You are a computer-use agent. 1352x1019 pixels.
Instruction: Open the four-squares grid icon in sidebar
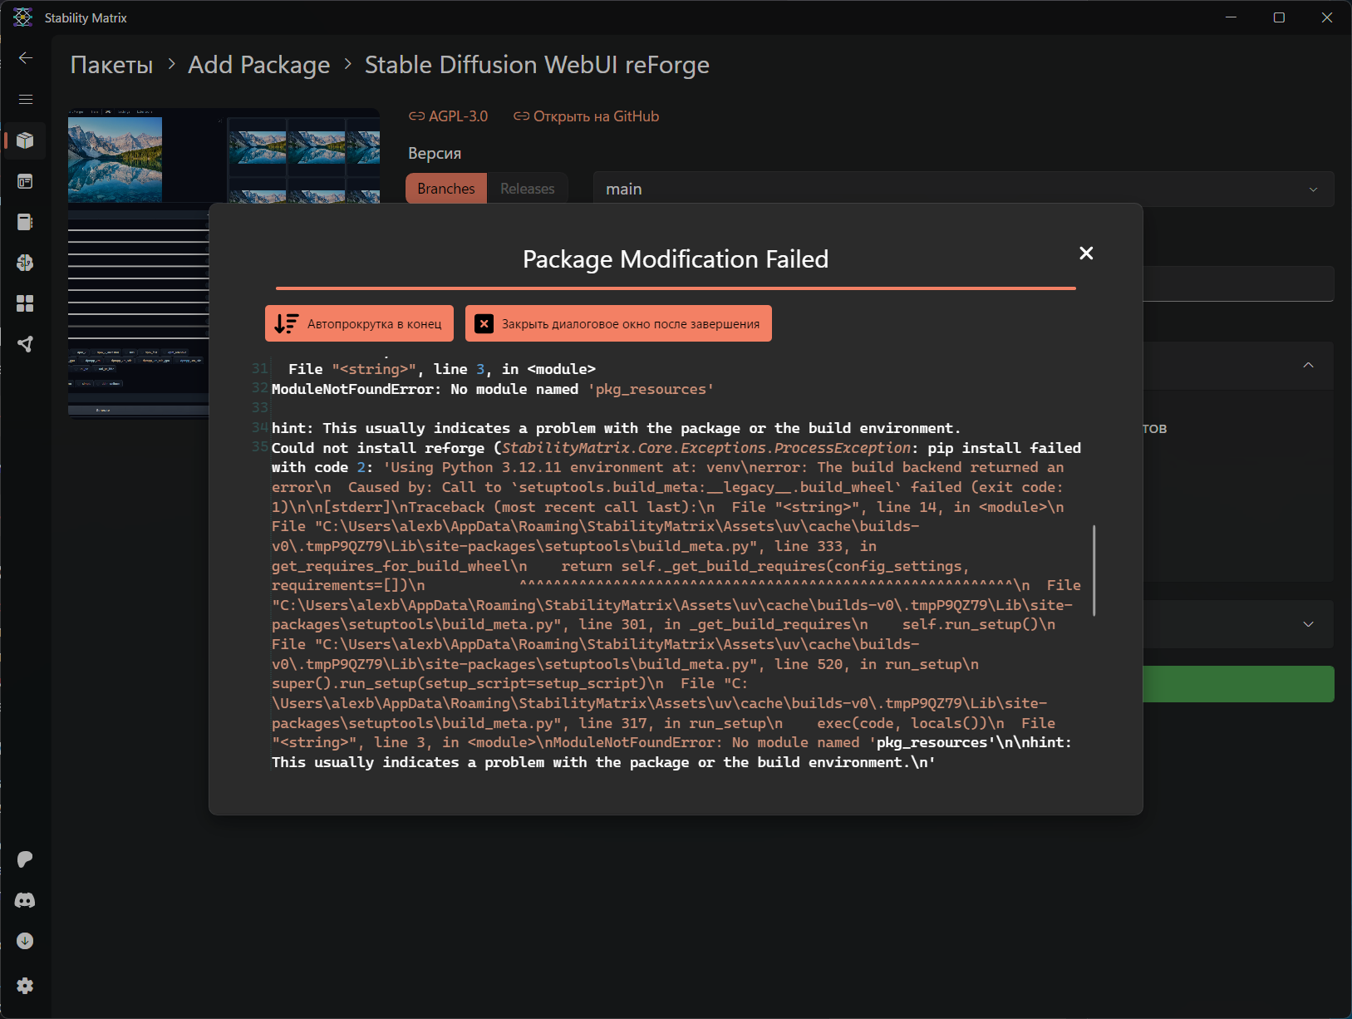point(25,303)
